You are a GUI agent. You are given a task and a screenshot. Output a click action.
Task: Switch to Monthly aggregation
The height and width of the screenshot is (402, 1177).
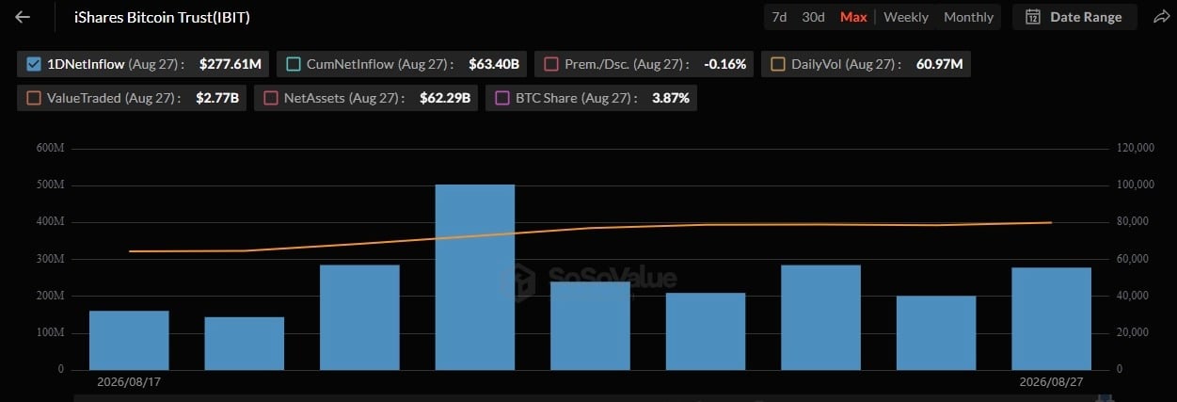point(968,17)
